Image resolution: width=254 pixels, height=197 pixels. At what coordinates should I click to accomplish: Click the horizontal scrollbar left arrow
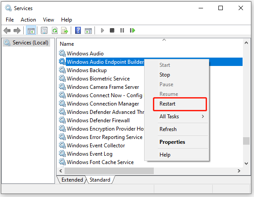coord(61,171)
